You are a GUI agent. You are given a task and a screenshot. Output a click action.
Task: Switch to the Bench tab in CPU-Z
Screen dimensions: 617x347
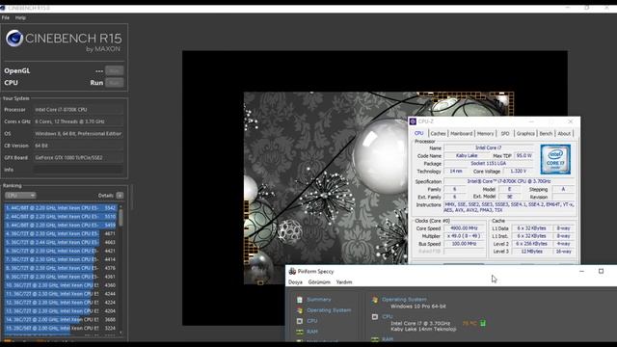tap(546, 134)
